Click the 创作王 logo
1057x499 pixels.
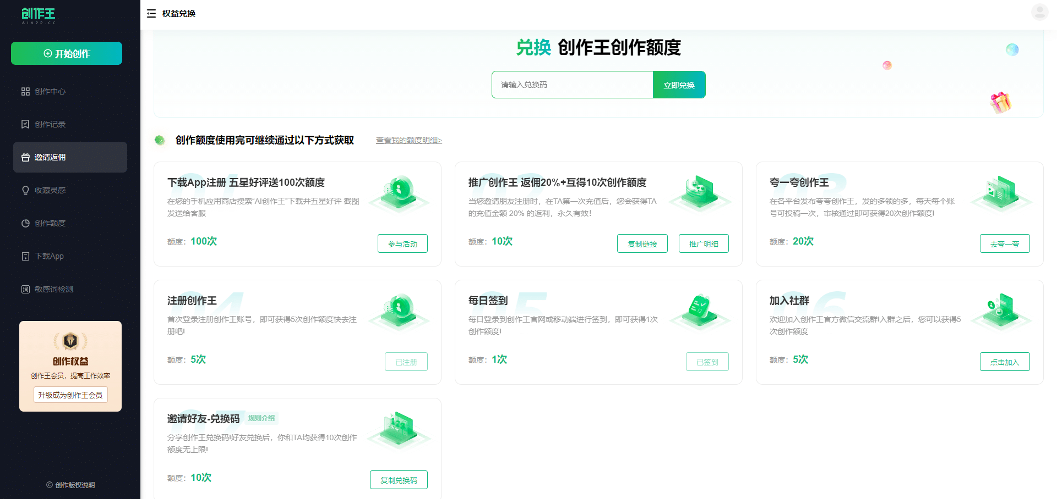(37, 15)
